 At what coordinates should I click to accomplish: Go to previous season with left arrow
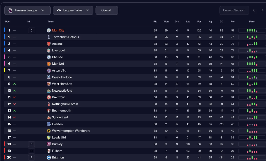[x=254, y=10]
